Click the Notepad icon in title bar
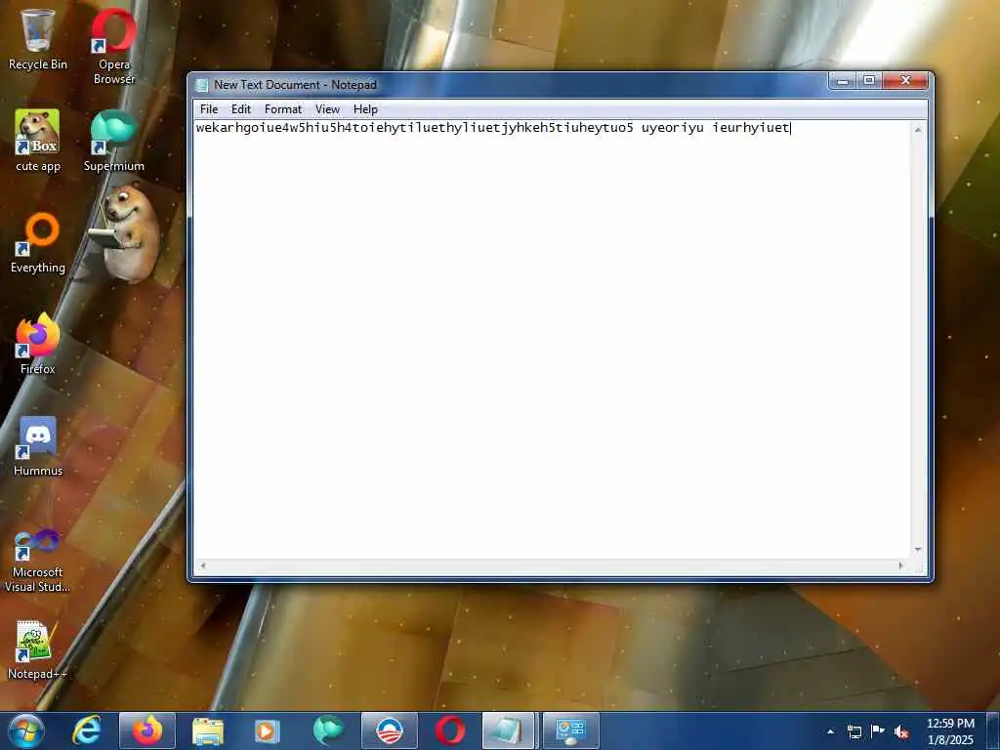This screenshot has width=1000, height=750. point(202,85)
